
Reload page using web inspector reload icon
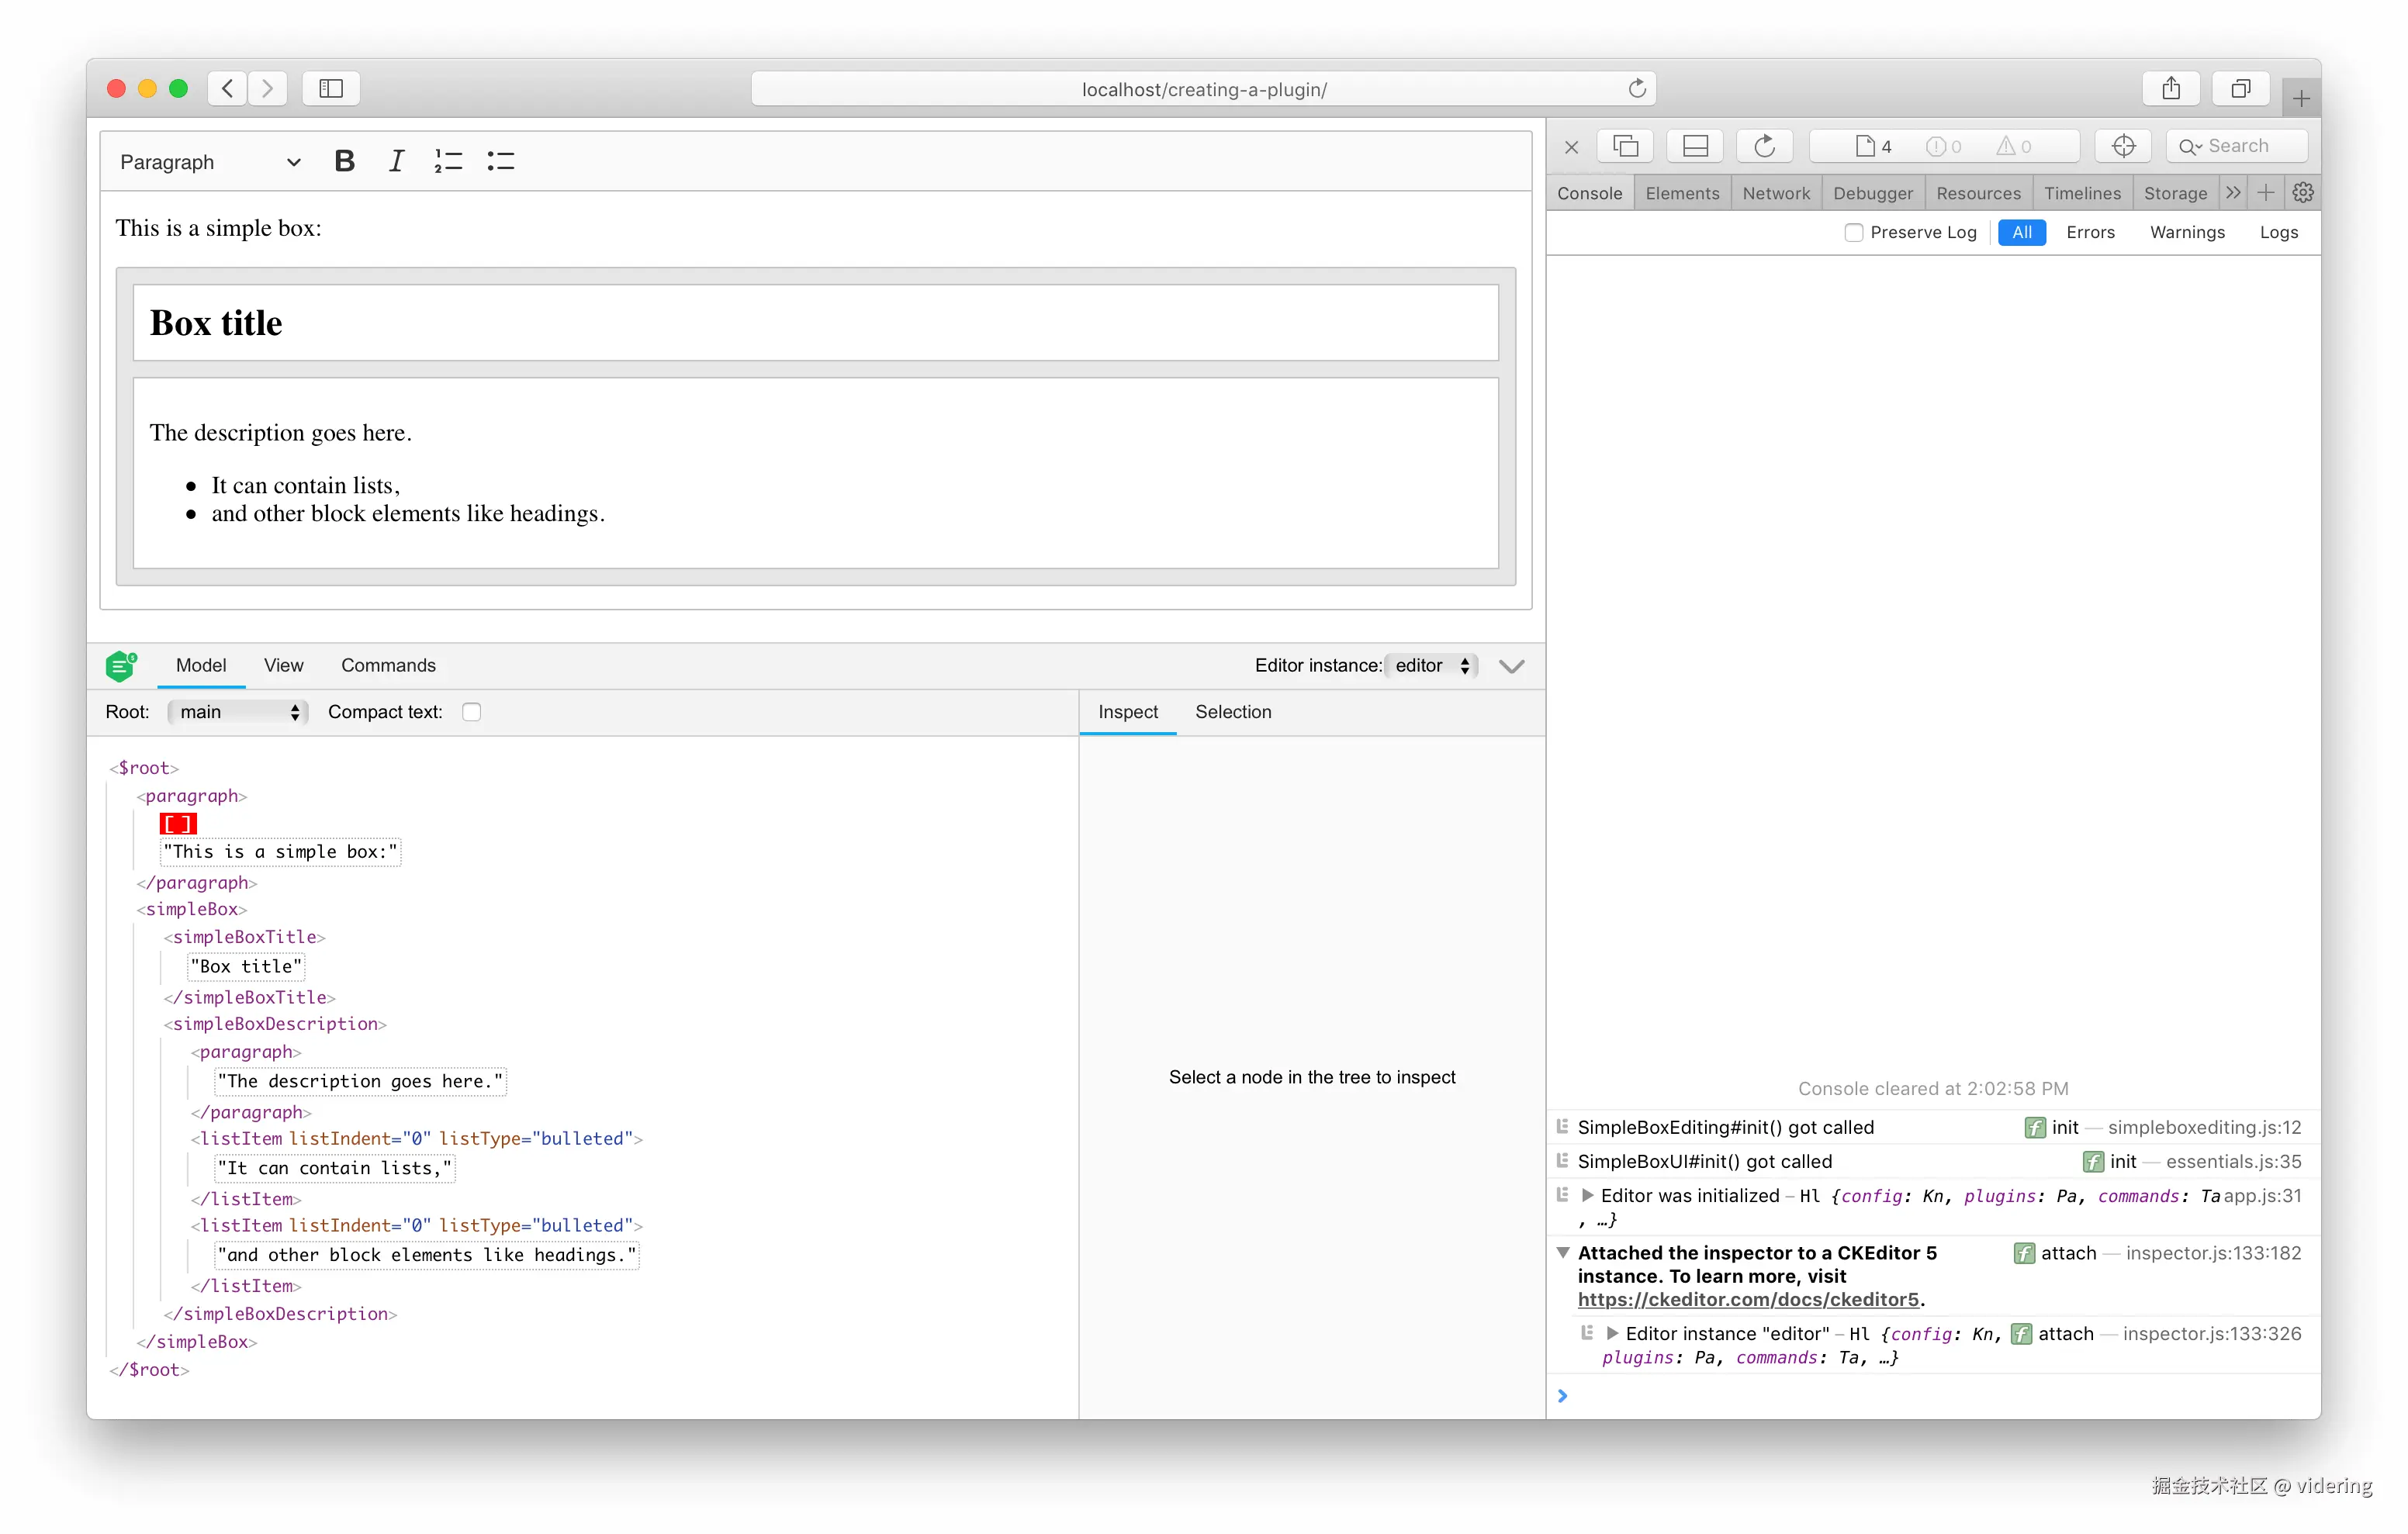pos(1764,146)
